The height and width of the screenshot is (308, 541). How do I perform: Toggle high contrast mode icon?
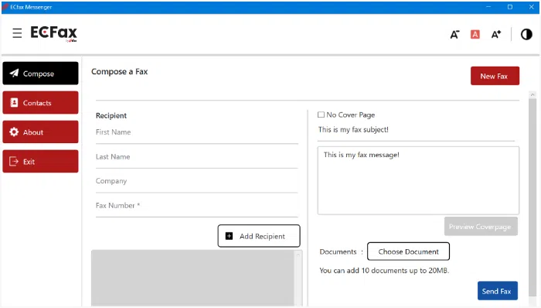tap(526, 34)
